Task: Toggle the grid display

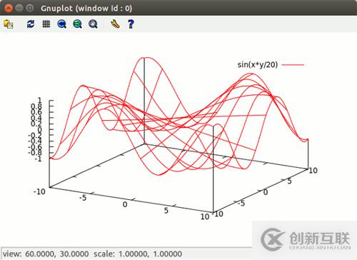Action: 46,24
